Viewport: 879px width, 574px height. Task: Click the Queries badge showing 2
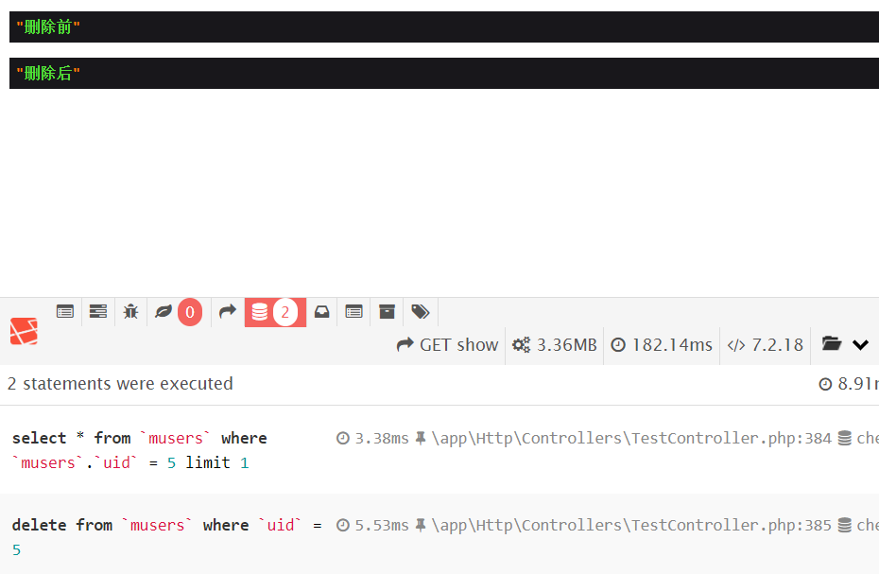pos(285,312)
